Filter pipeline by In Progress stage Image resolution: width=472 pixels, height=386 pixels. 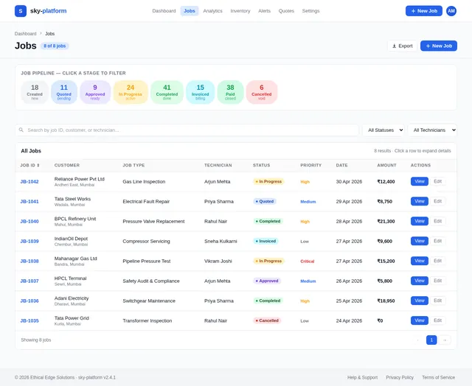click(x=131, y=92)
